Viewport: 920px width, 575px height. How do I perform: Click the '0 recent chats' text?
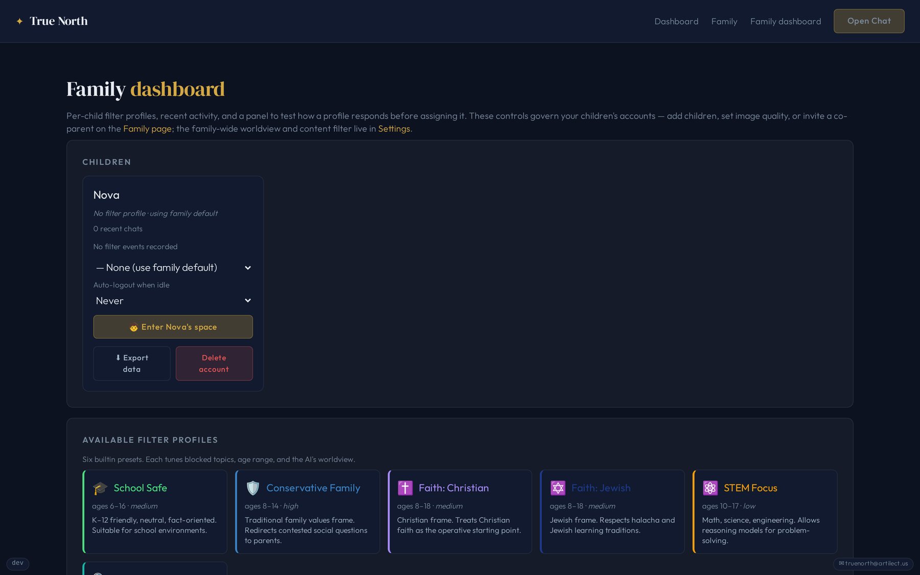click(x=118, y=229)
